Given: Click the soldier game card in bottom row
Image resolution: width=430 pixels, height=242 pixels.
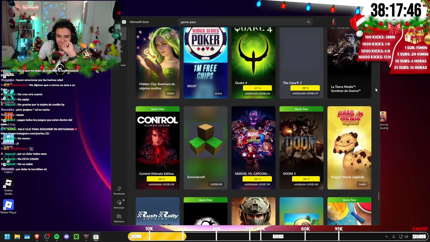Looking at the screenshot, I should pyautogui.click(x=253, y=211).
